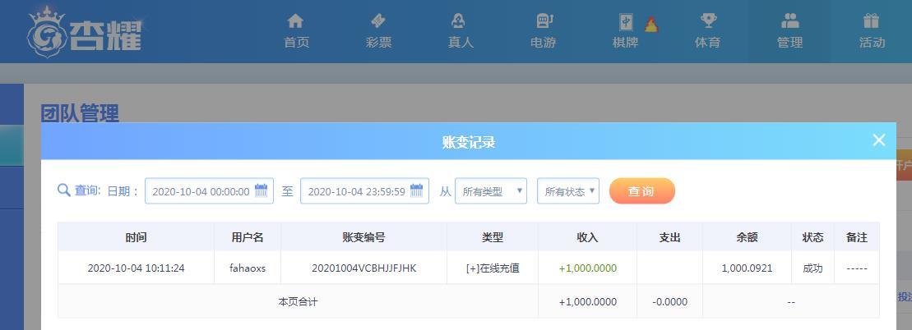Expand the 所有类型 dropdown
912x330 pixels.
[491, 191]
